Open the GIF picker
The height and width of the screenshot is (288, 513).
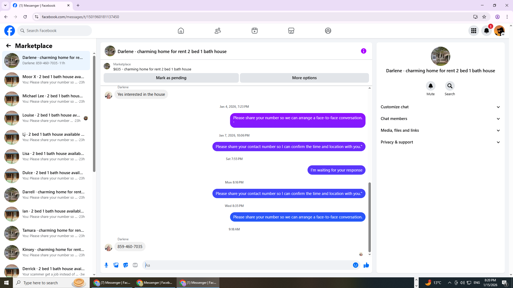click(135, 265)
